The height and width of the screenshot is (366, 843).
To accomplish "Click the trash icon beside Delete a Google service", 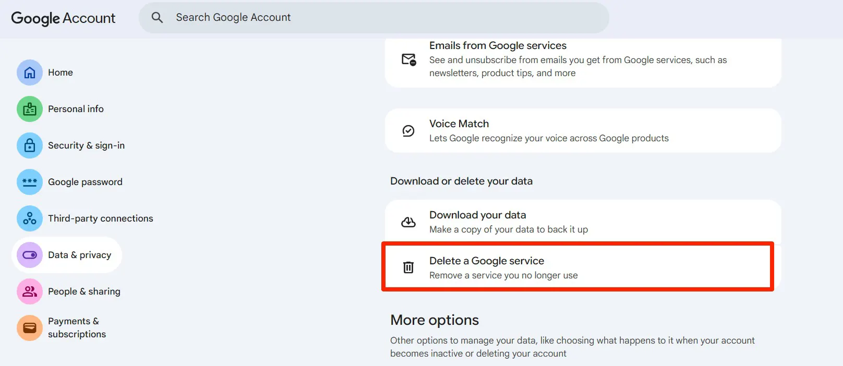I will (x=408, y=267).
